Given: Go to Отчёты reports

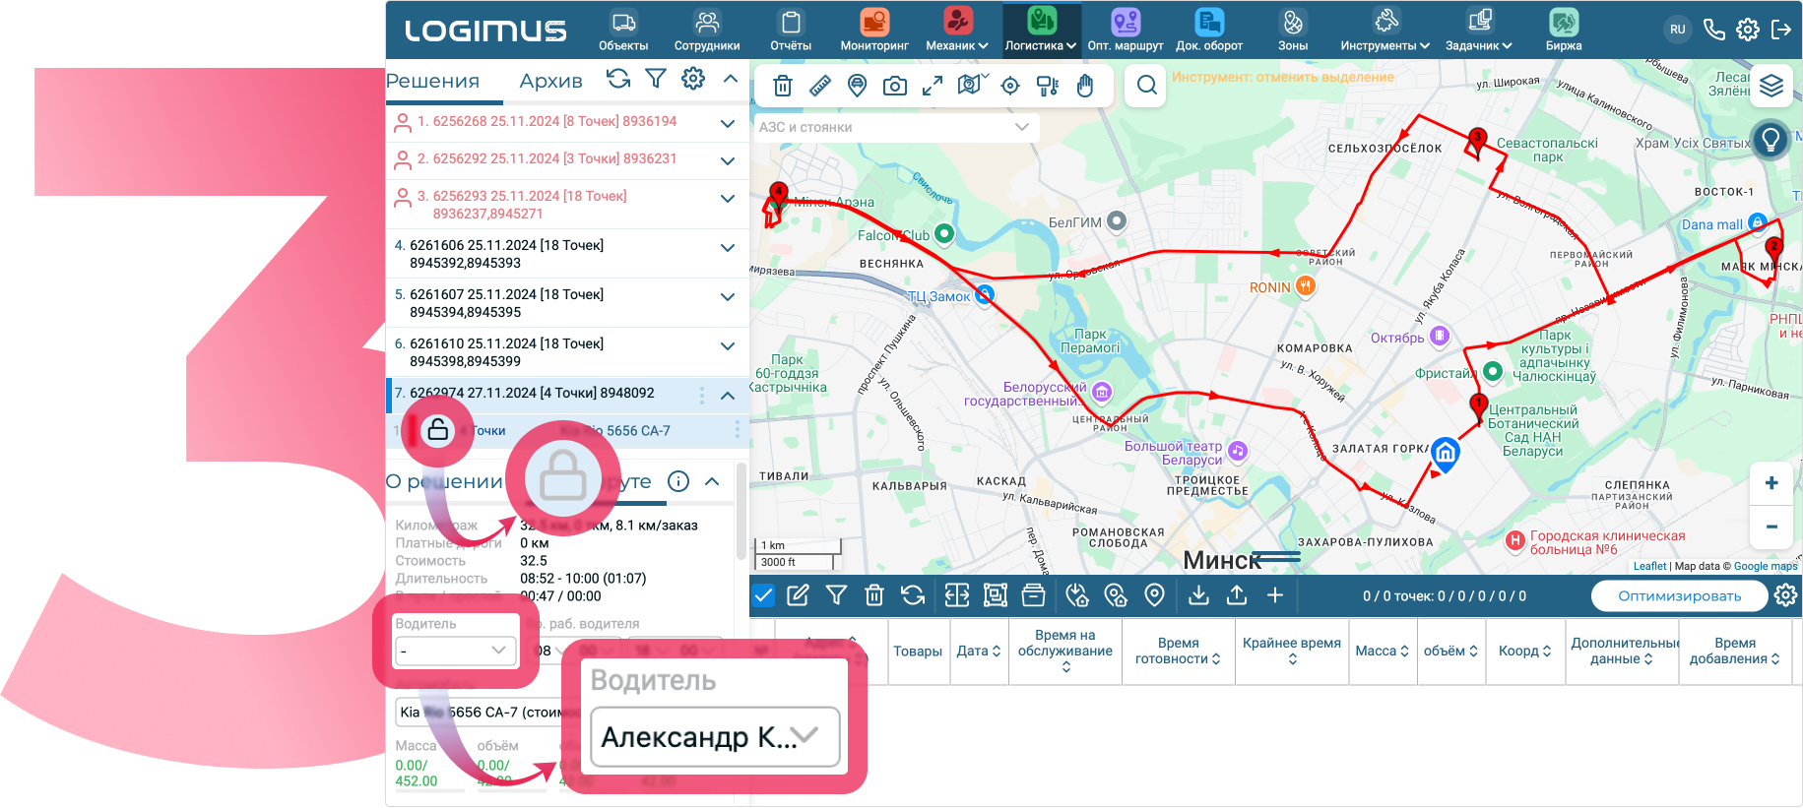Looking at the screenshot, I should tap(791, 31).
